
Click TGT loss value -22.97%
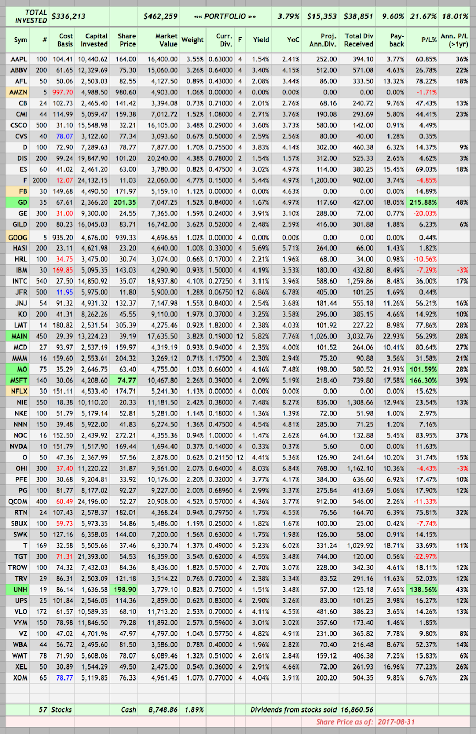pyautogui.click(x=425, y=556)
